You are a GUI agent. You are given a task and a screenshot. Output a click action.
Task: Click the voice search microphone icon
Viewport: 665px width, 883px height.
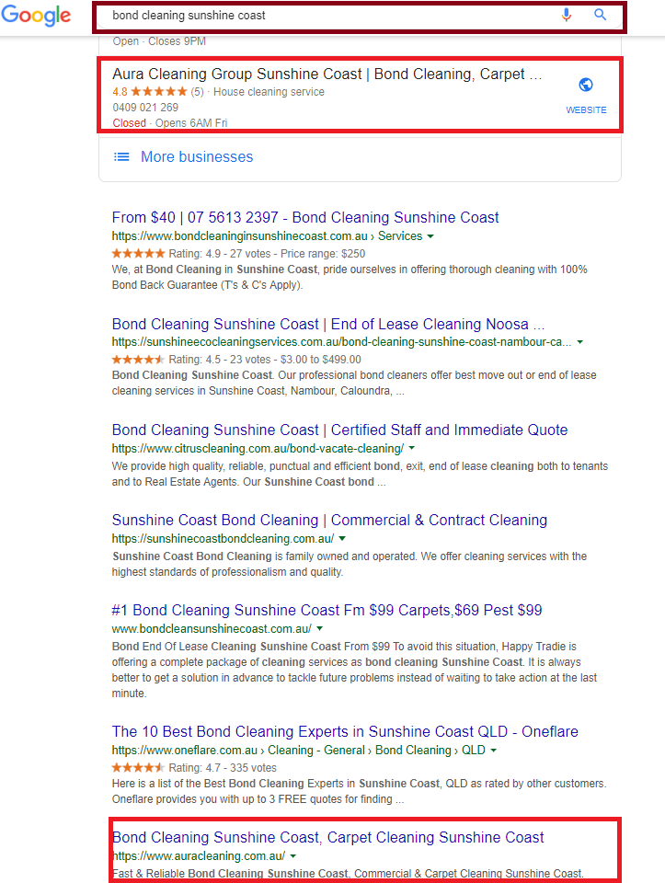click(x=566, y=15)
